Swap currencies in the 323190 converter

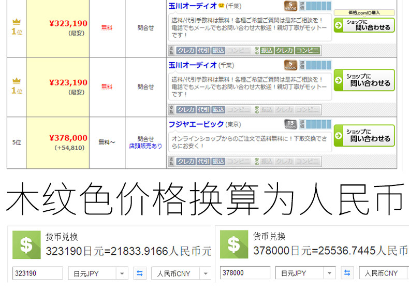click(x=140, y=273)
